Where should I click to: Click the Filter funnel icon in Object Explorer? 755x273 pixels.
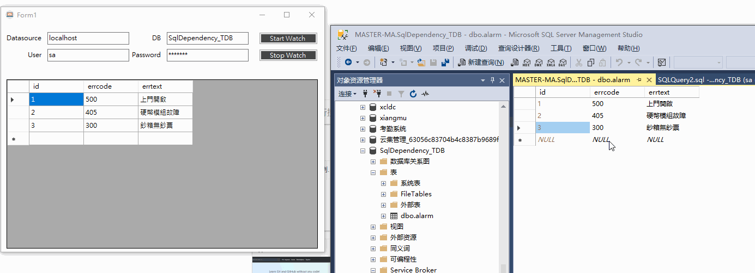point(401,94)
